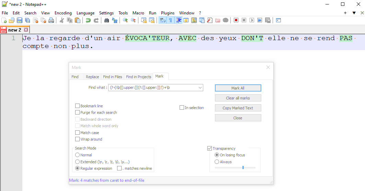Image resolution: width=365 pixels, height=191 pixels.
Task: Select Regular expression search mode
Action: pyautogui.click(x=78, y=168)
